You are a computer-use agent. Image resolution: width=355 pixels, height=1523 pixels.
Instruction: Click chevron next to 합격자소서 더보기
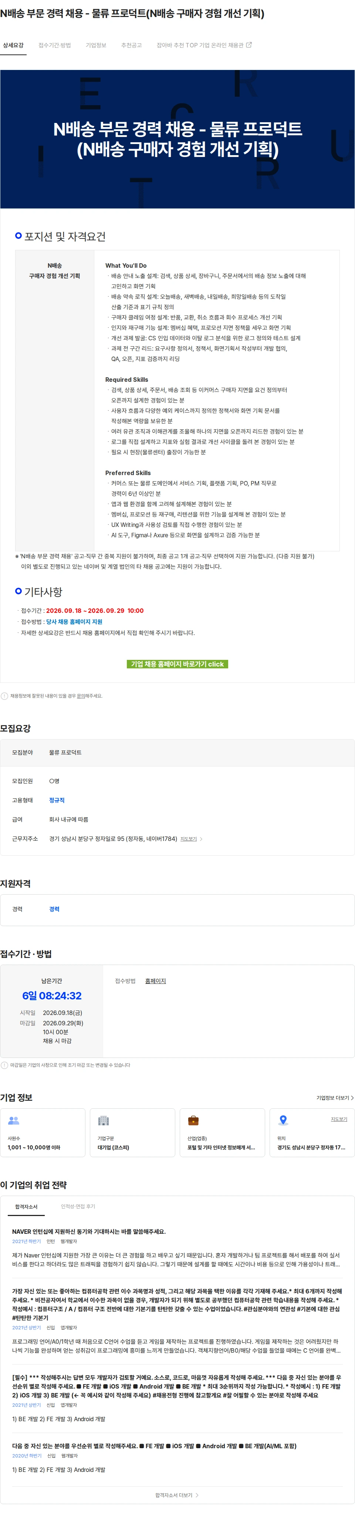[197, 1495]
